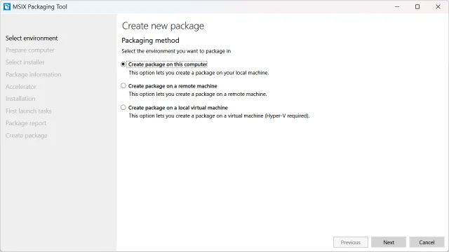
Task: Click the disabled Previous button
Action: (x=351, y=242)
